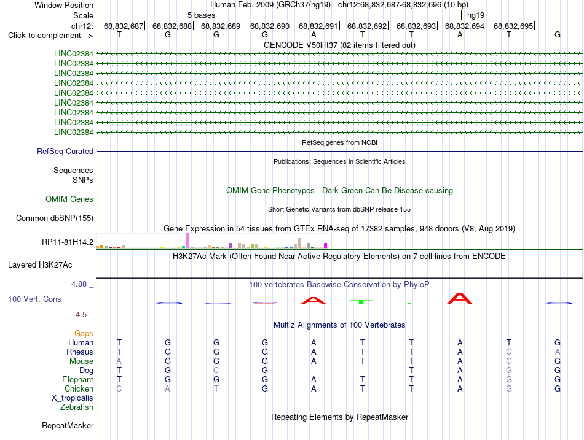Select the Dog alignment row label
This screenshot has height=440, width=584.
pyautogui.click(x=87, y=371)
